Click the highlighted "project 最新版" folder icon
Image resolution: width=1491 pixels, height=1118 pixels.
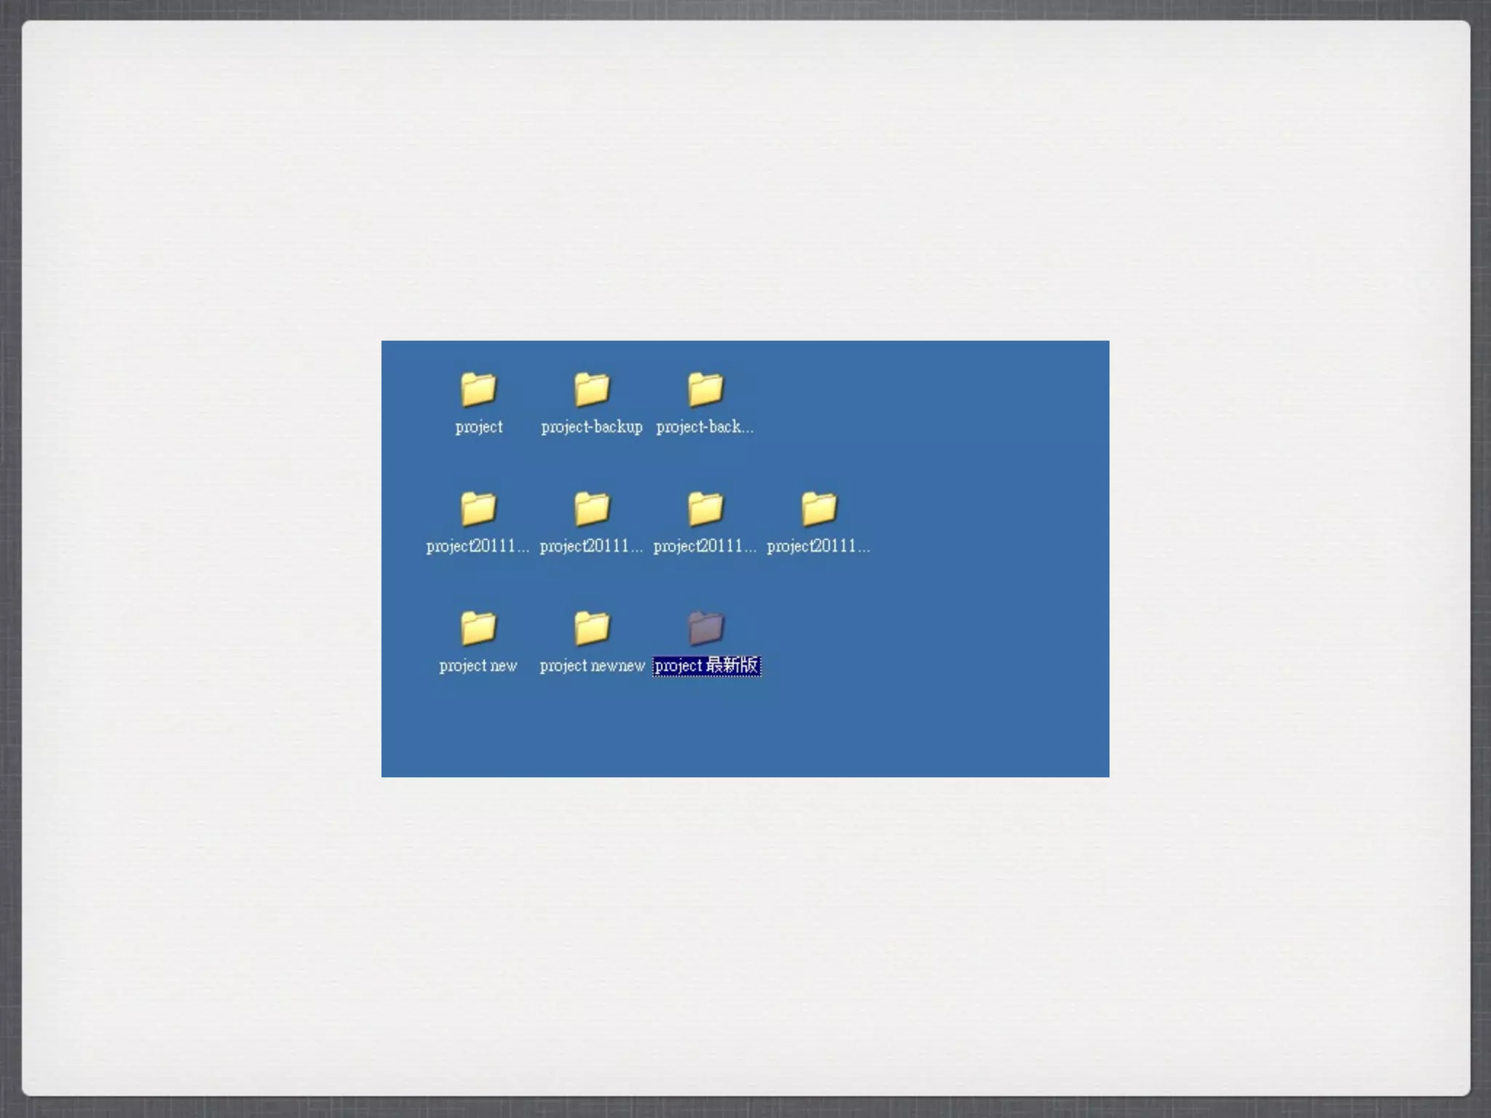point(705,627)
